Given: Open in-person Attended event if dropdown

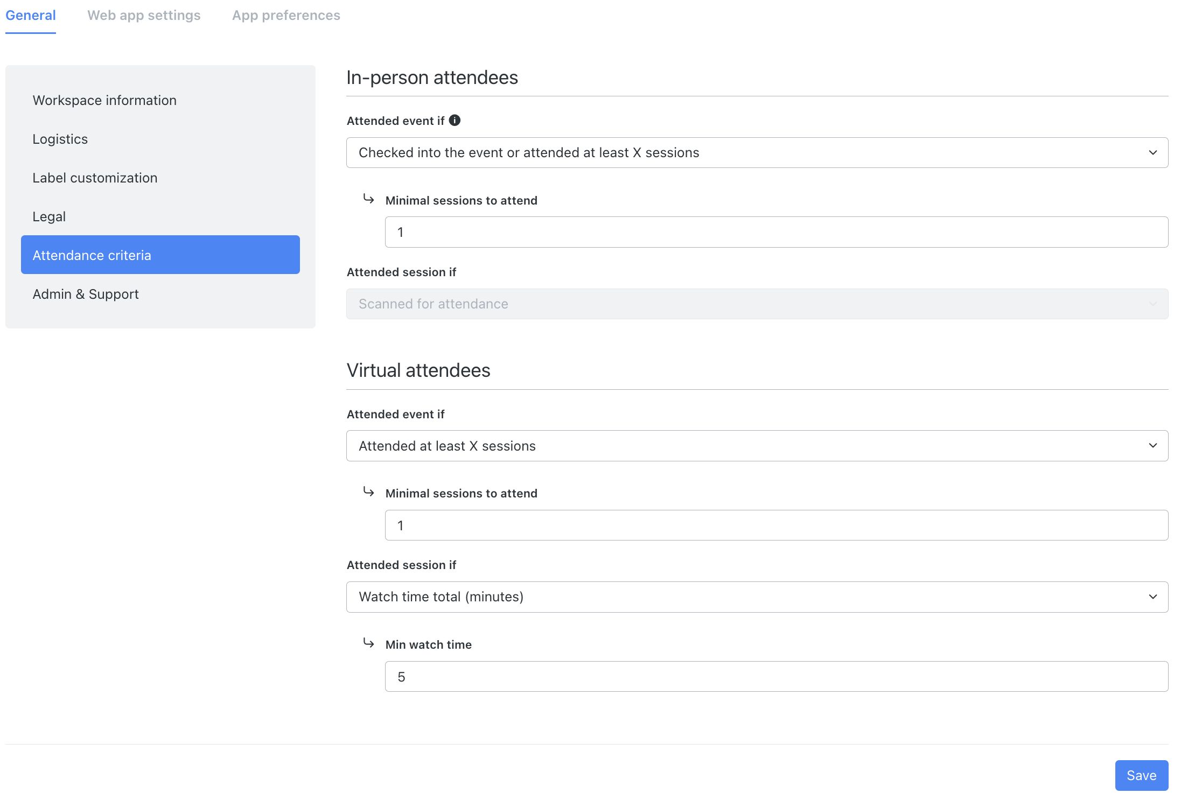Looking at the screenshot, I should (757, 152).
